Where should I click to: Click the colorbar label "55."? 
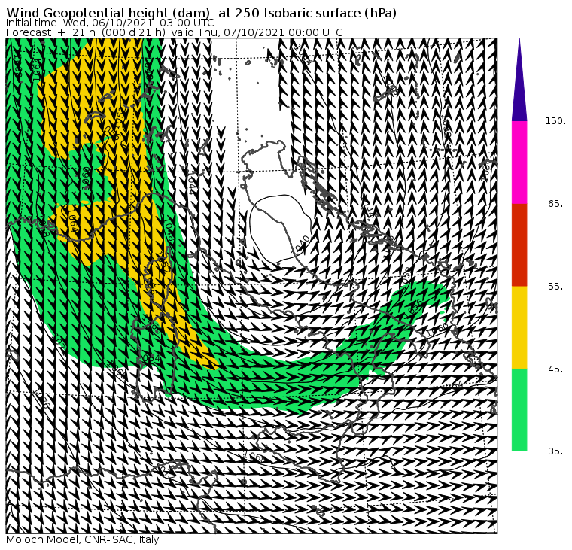click(x=555, y=287)
